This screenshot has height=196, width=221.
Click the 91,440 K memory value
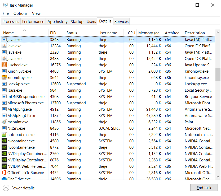click(154, 109)
